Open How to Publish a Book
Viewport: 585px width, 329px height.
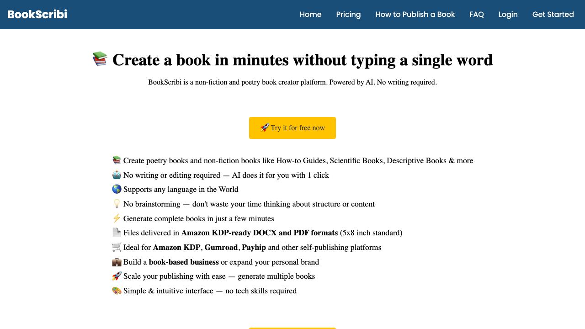click(415, 14)
